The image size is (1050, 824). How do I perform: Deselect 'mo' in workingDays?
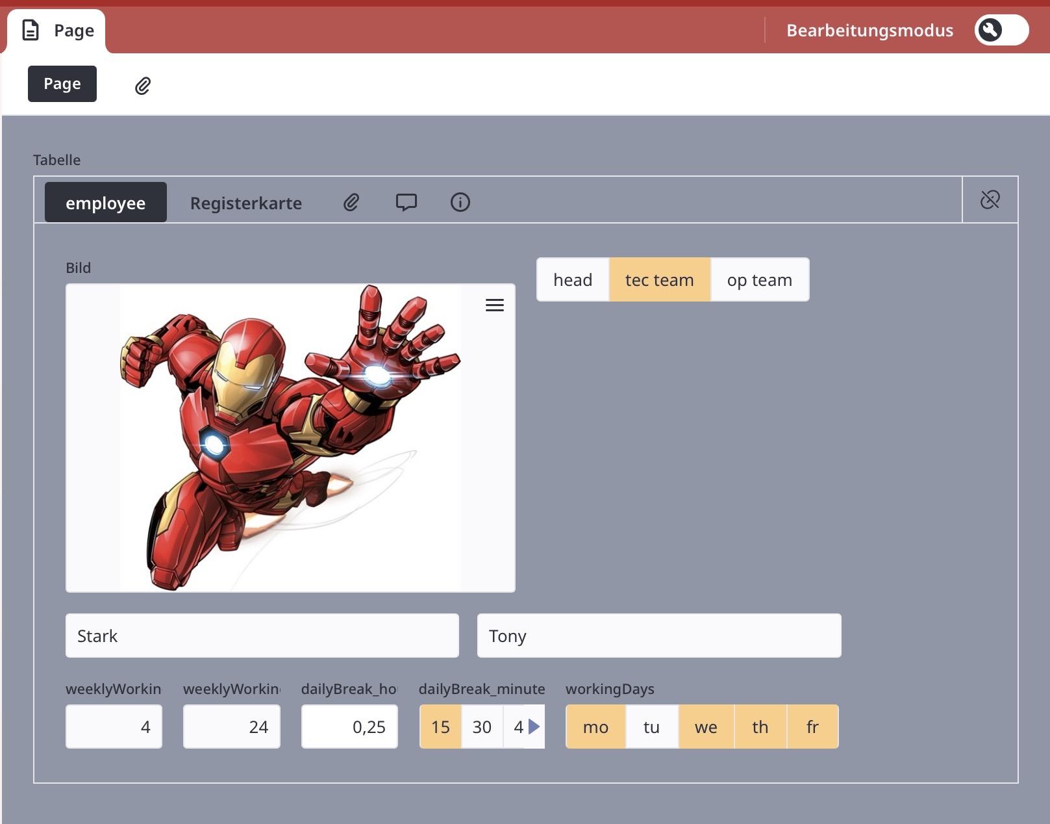tap(595, 727)
